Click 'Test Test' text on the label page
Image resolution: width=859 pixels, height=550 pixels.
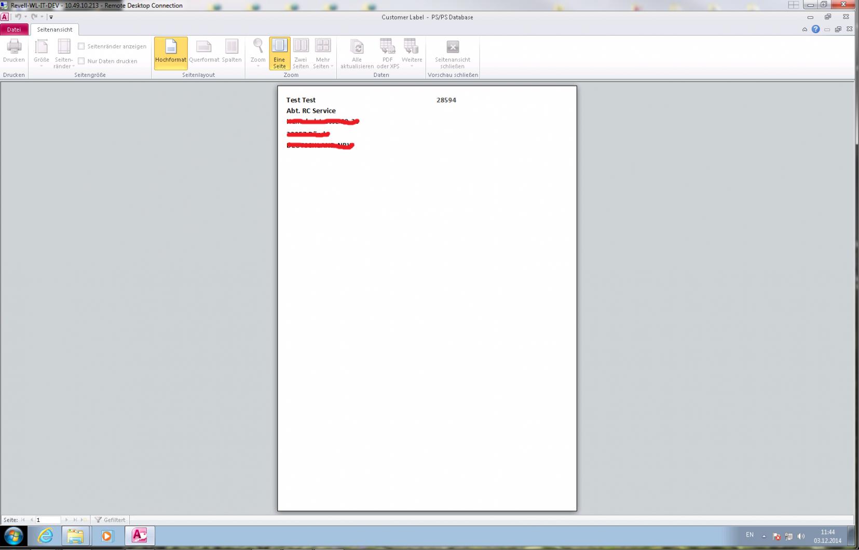[x=301, y=100]
